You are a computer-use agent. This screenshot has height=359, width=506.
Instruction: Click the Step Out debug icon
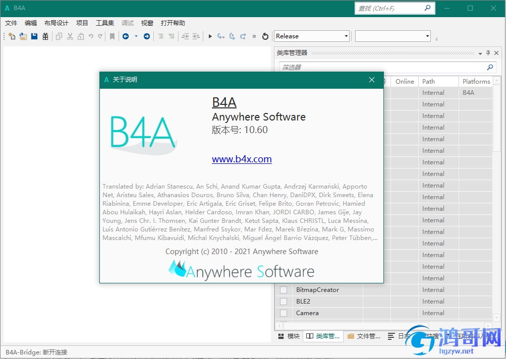click(243, 36)
